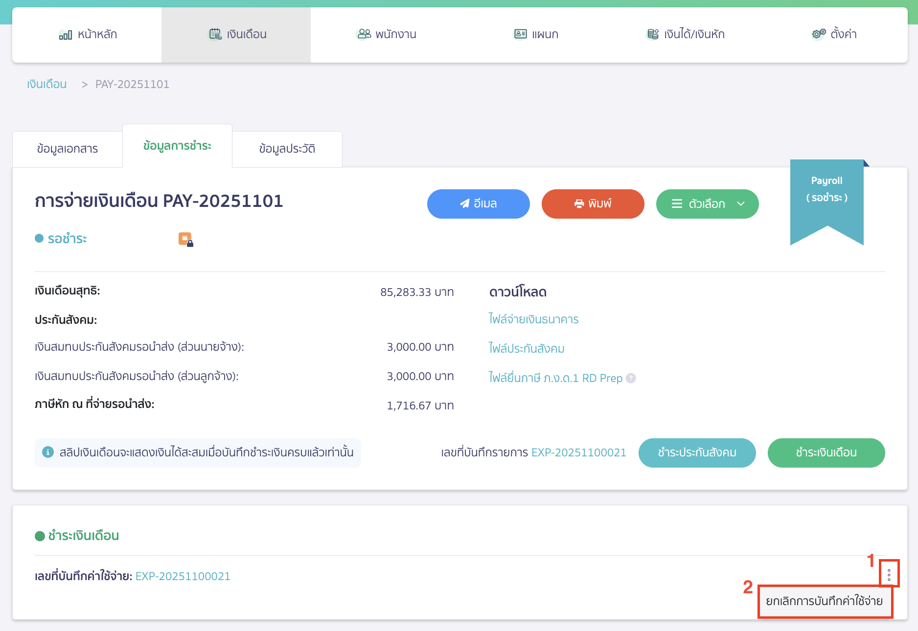This screenshot has height=631, width=918.
Task: Click the lock icon beside รอชำระ status
Action: [186, 239]
